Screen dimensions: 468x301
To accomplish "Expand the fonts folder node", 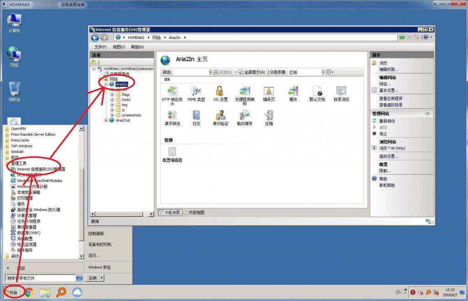I will pos(112,100).
